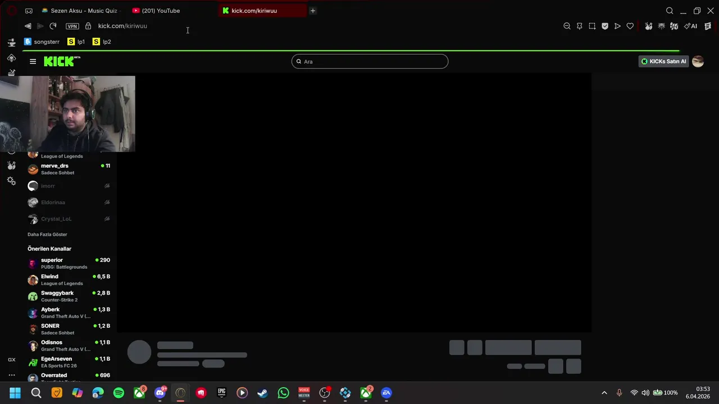719x404 pixels.
Task: Open offline channel Crystal_LoL
Action: (x=69, y=219)
